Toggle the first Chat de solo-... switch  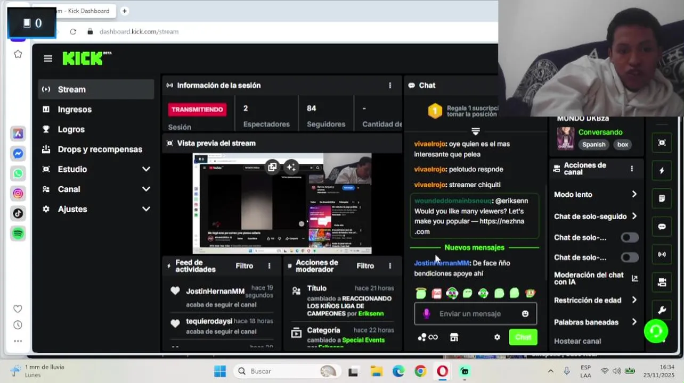point(630,237)
